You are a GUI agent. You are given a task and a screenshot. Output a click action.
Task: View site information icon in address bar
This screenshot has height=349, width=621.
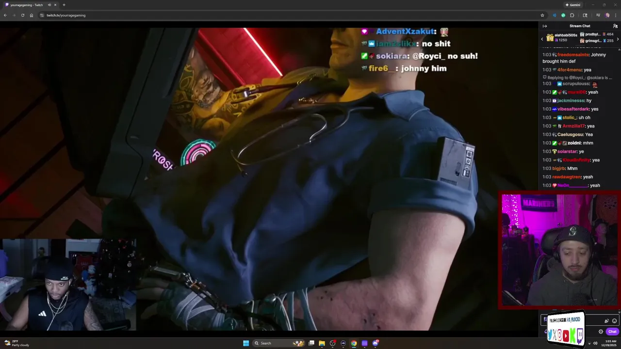[42, 15]
